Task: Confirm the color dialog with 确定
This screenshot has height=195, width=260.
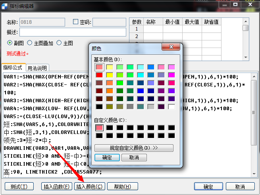Action: (106, 157)
